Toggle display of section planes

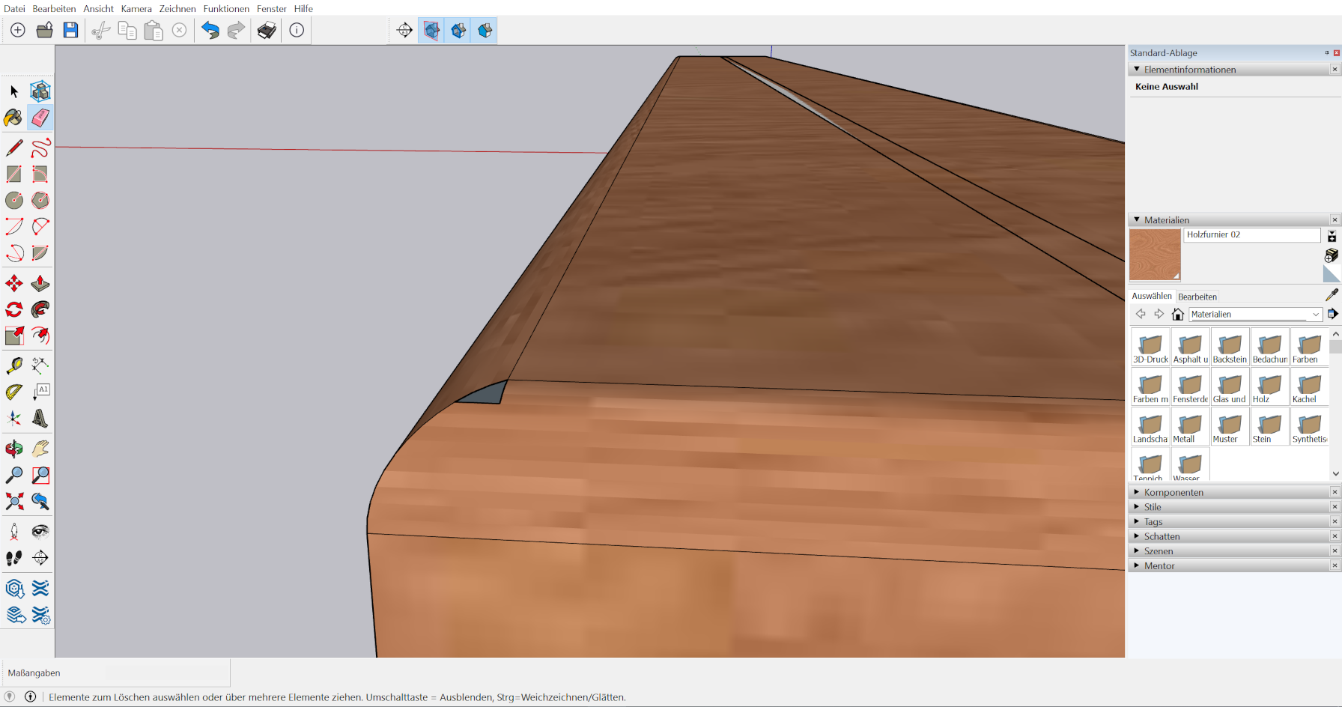[x=432, y=31]
